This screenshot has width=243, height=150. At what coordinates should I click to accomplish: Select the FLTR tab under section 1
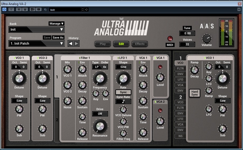pyautogui.click(x=180, y=68)
